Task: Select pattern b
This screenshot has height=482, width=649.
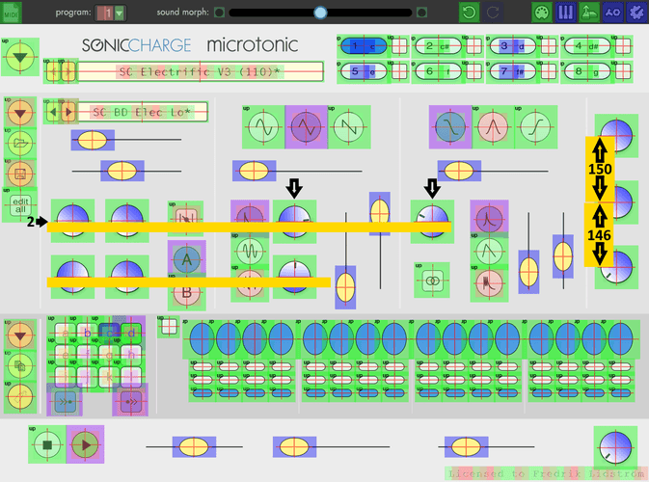Action: pyautogui.click(x=88, y=333)
